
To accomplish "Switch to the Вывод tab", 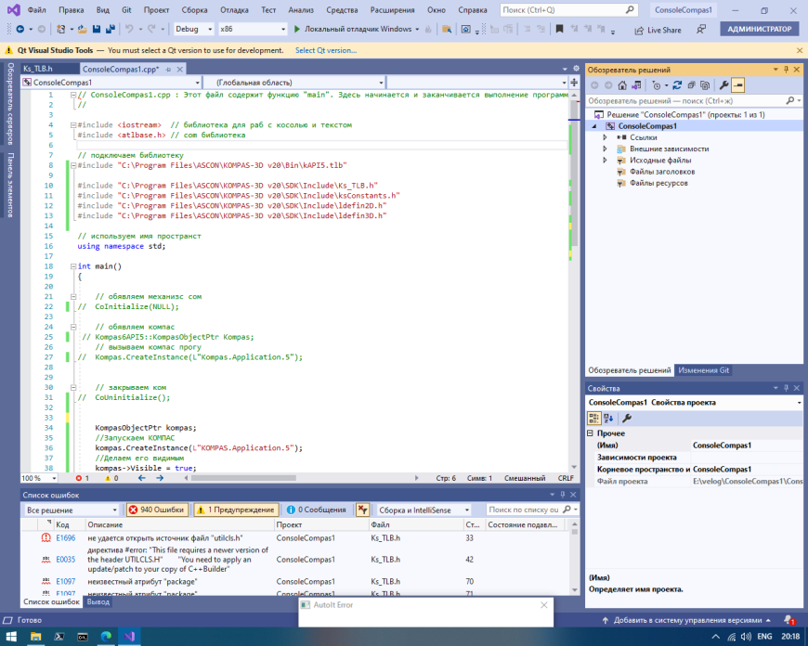I will (x=98, y=601).
